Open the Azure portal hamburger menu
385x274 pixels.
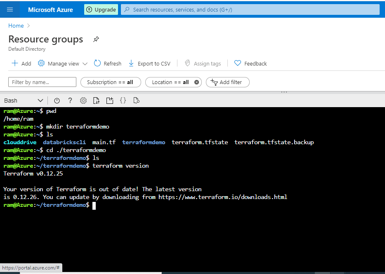point(10,9)
